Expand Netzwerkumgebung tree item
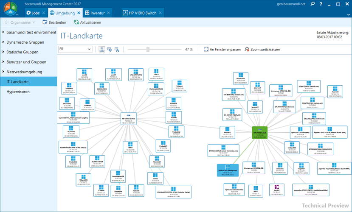The height and width of the screenshot is (212, 352). 3,72
